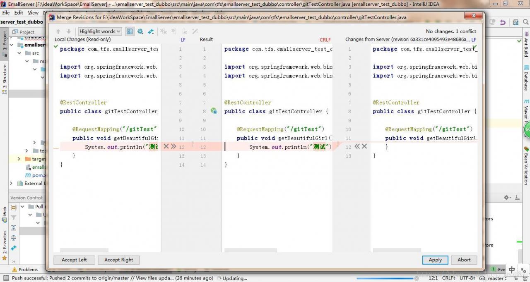The width and height of the screenshot is (530, 282).
Task: Collapse the src folder node
Action: (19, 53)
